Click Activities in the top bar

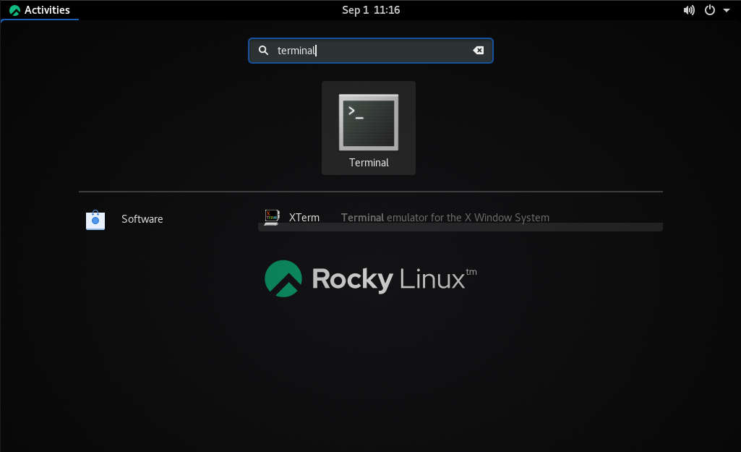40,10
